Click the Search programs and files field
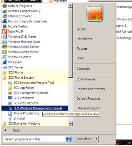Screen dimensions: 132x146 (34, 139)
